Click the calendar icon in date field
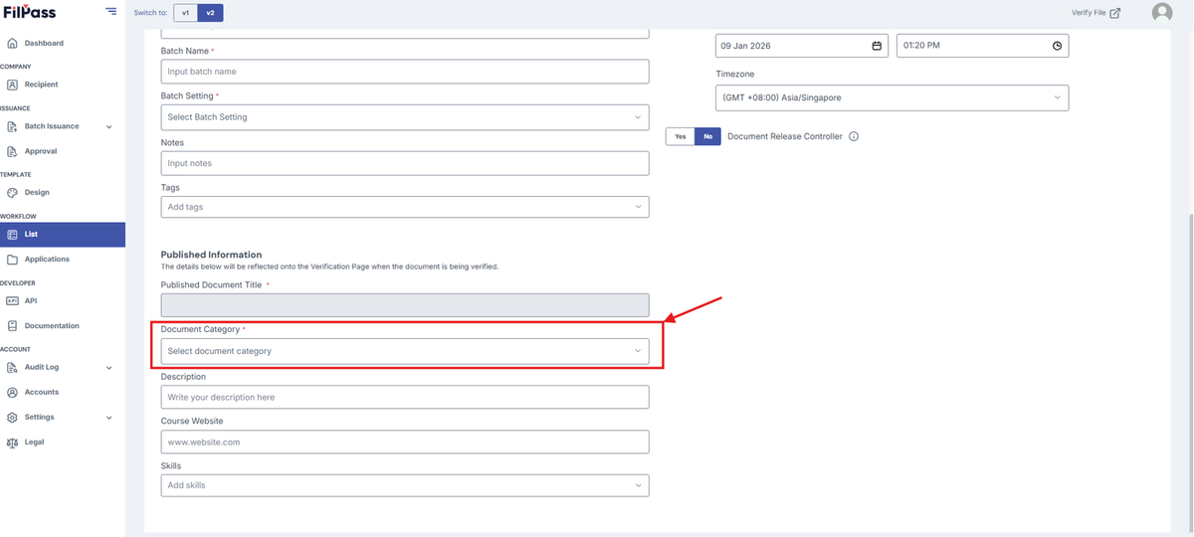This screenshot has width=1194, height=537. (877, 46)
